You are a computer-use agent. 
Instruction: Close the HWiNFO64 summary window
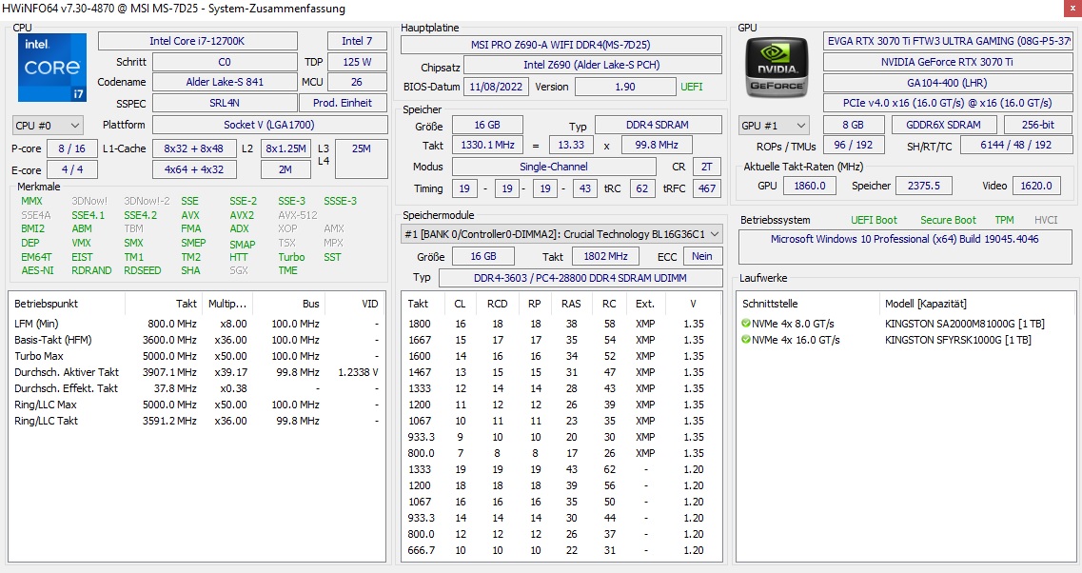(1073, 9)
